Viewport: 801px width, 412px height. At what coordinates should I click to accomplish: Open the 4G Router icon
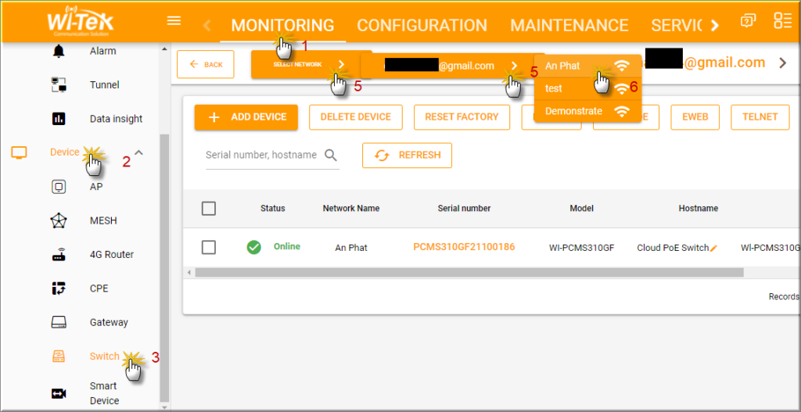pos(59,255)
